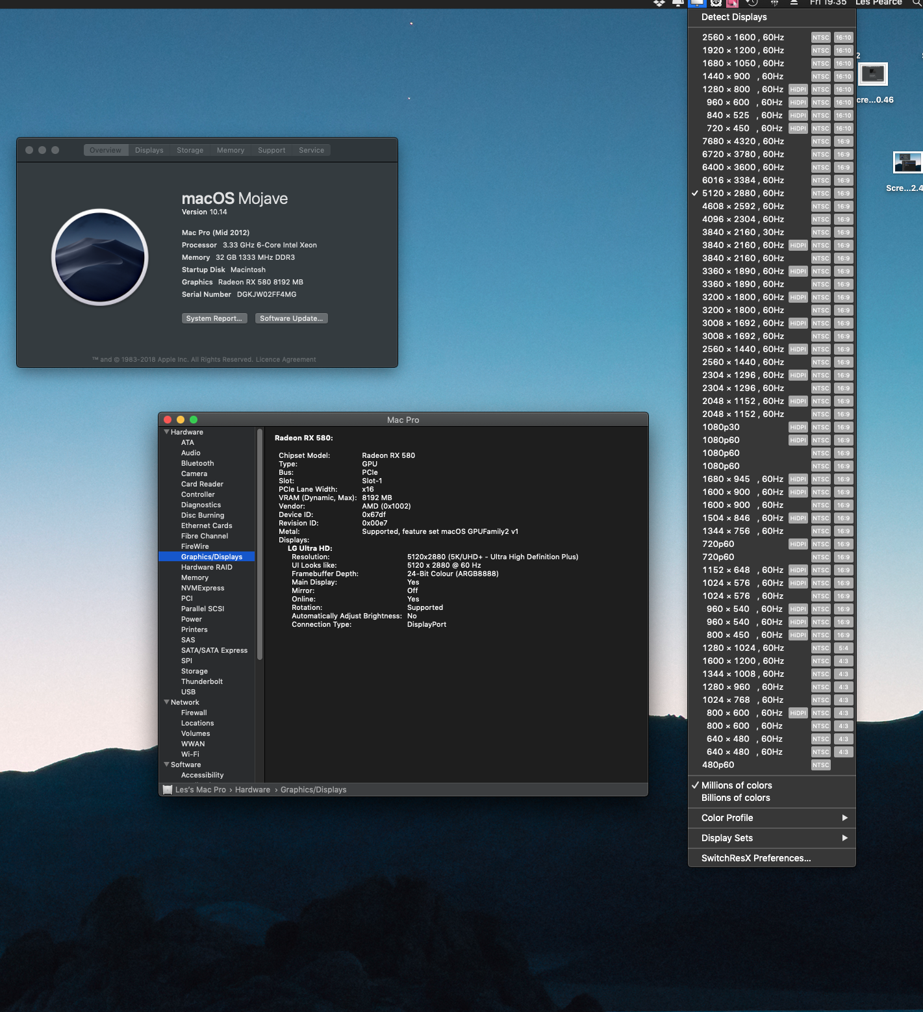Click the Mac Pro computer icon in the path bar
This screenshot has height=1012, width=923.
[168, 790]
